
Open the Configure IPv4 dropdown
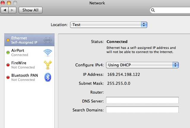[142, 65]
